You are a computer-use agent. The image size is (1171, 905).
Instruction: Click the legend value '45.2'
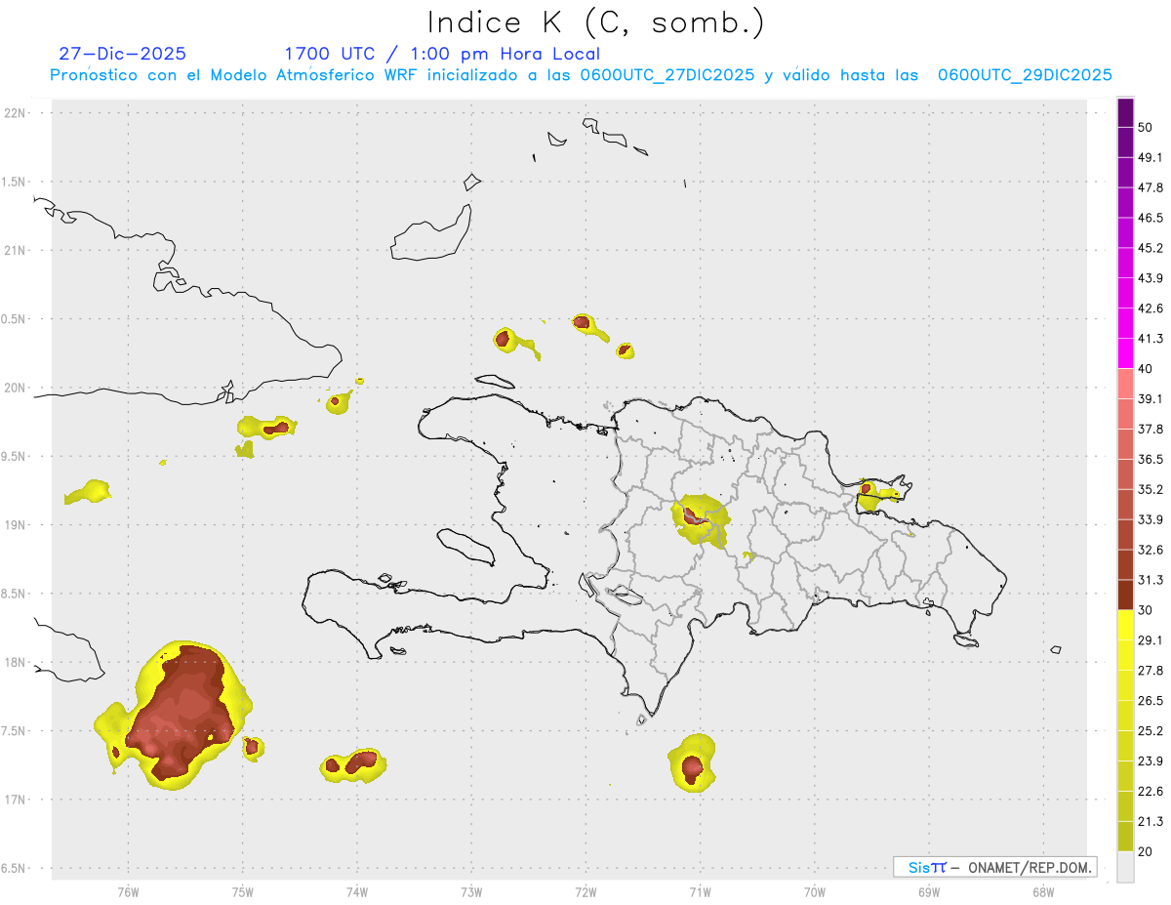click(x=1151, y=248)
